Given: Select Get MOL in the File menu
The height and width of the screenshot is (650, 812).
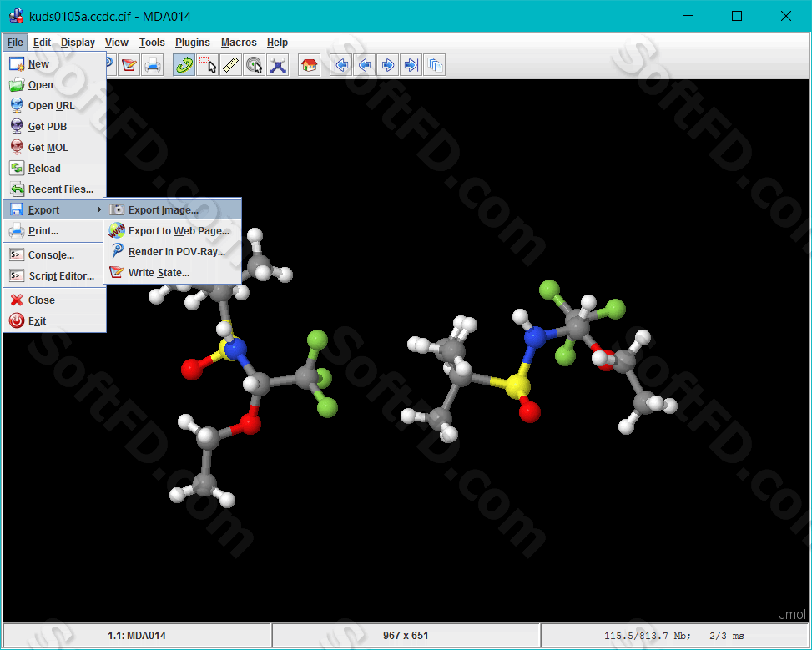Looking at the screenshot, I should pos(55,148).
